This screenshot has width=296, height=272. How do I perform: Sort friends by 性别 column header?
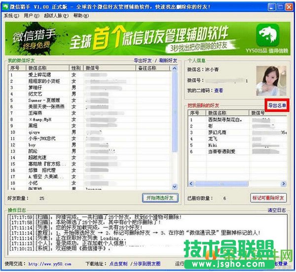(76, 68)
